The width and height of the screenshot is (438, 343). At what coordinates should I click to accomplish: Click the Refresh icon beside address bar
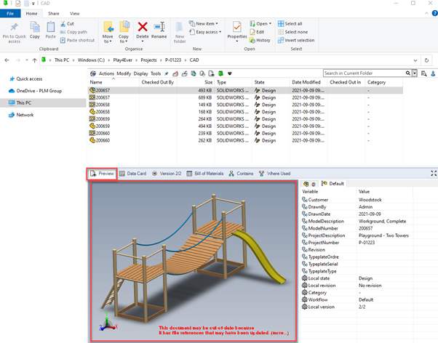point(426,60)
